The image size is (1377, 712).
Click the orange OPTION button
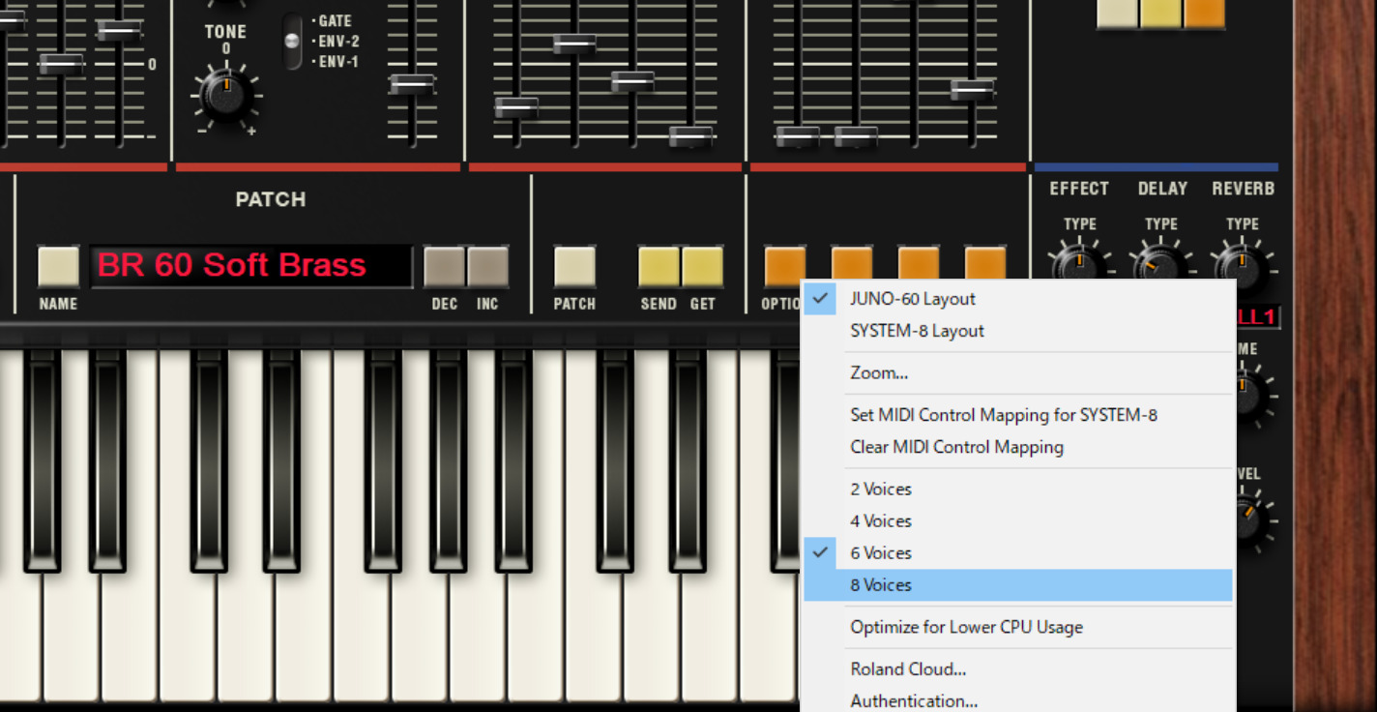(785, 265)
